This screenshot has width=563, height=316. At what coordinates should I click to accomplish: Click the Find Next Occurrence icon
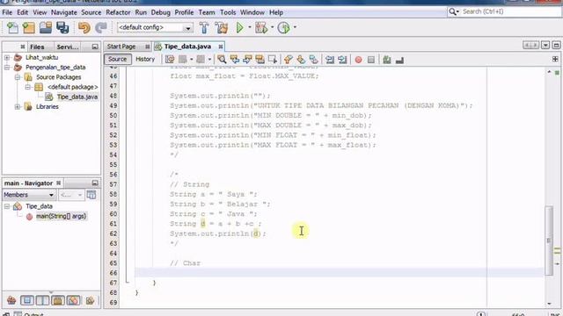[x=247, y=60]
